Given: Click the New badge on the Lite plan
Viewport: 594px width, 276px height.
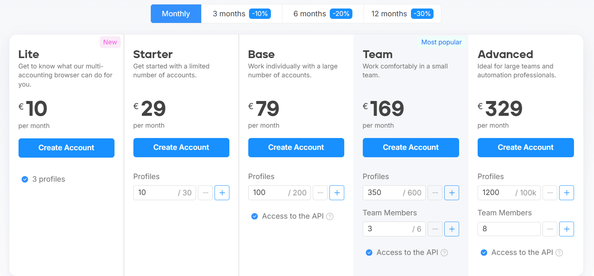Looking at the screenshot, I should [x=110, y=42].
